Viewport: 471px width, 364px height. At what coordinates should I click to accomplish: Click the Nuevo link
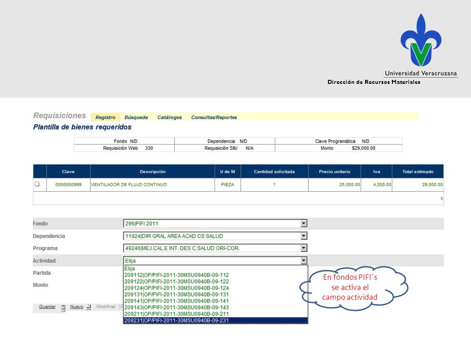click(x=76, y=306)
